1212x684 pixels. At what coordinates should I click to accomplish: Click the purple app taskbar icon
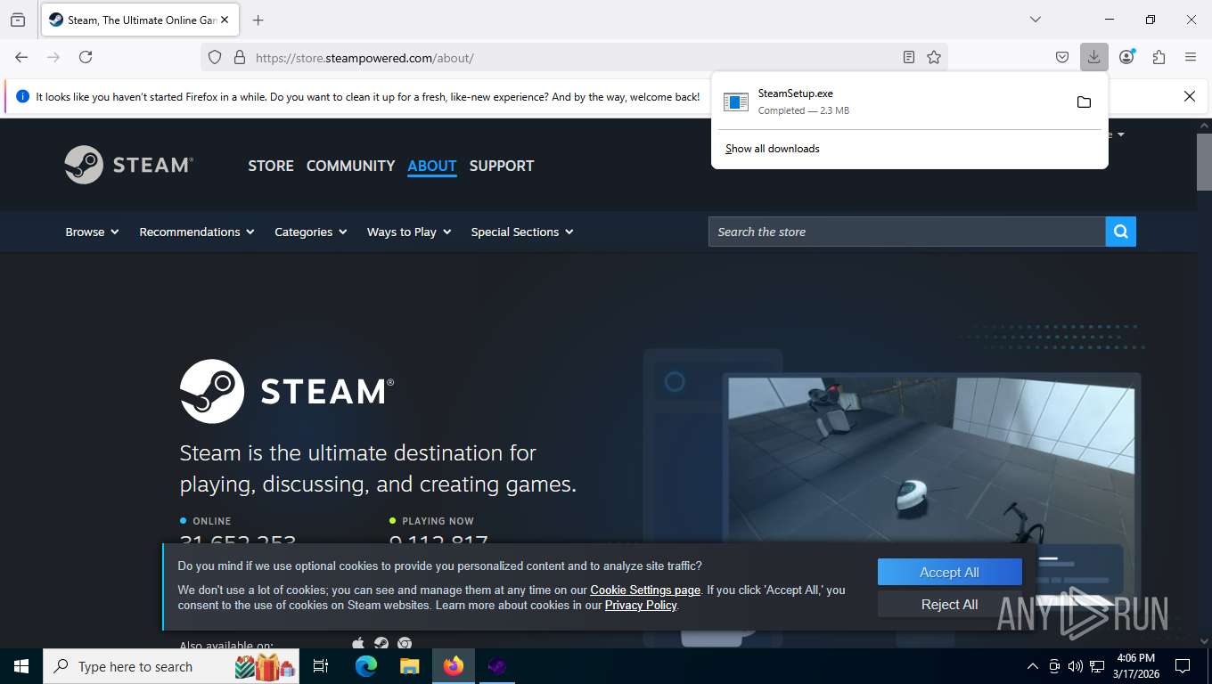497,666
